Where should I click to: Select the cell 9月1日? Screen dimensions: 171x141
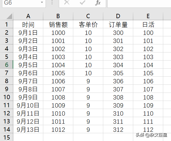(x=28, y=32)
